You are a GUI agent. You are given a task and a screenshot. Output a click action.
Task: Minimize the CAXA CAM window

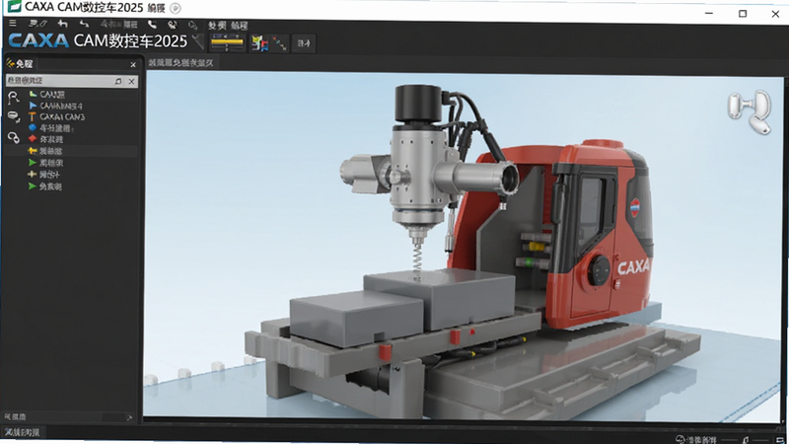709,13
